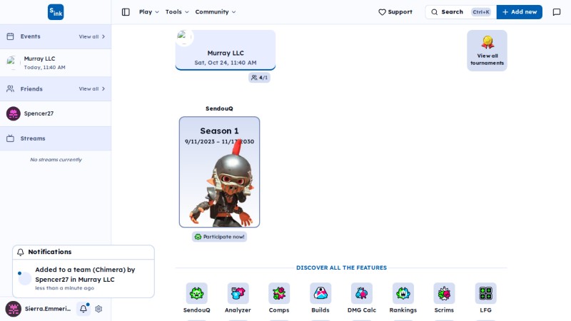
Task: Open the LFG feature icon
Action: (486, 293)
